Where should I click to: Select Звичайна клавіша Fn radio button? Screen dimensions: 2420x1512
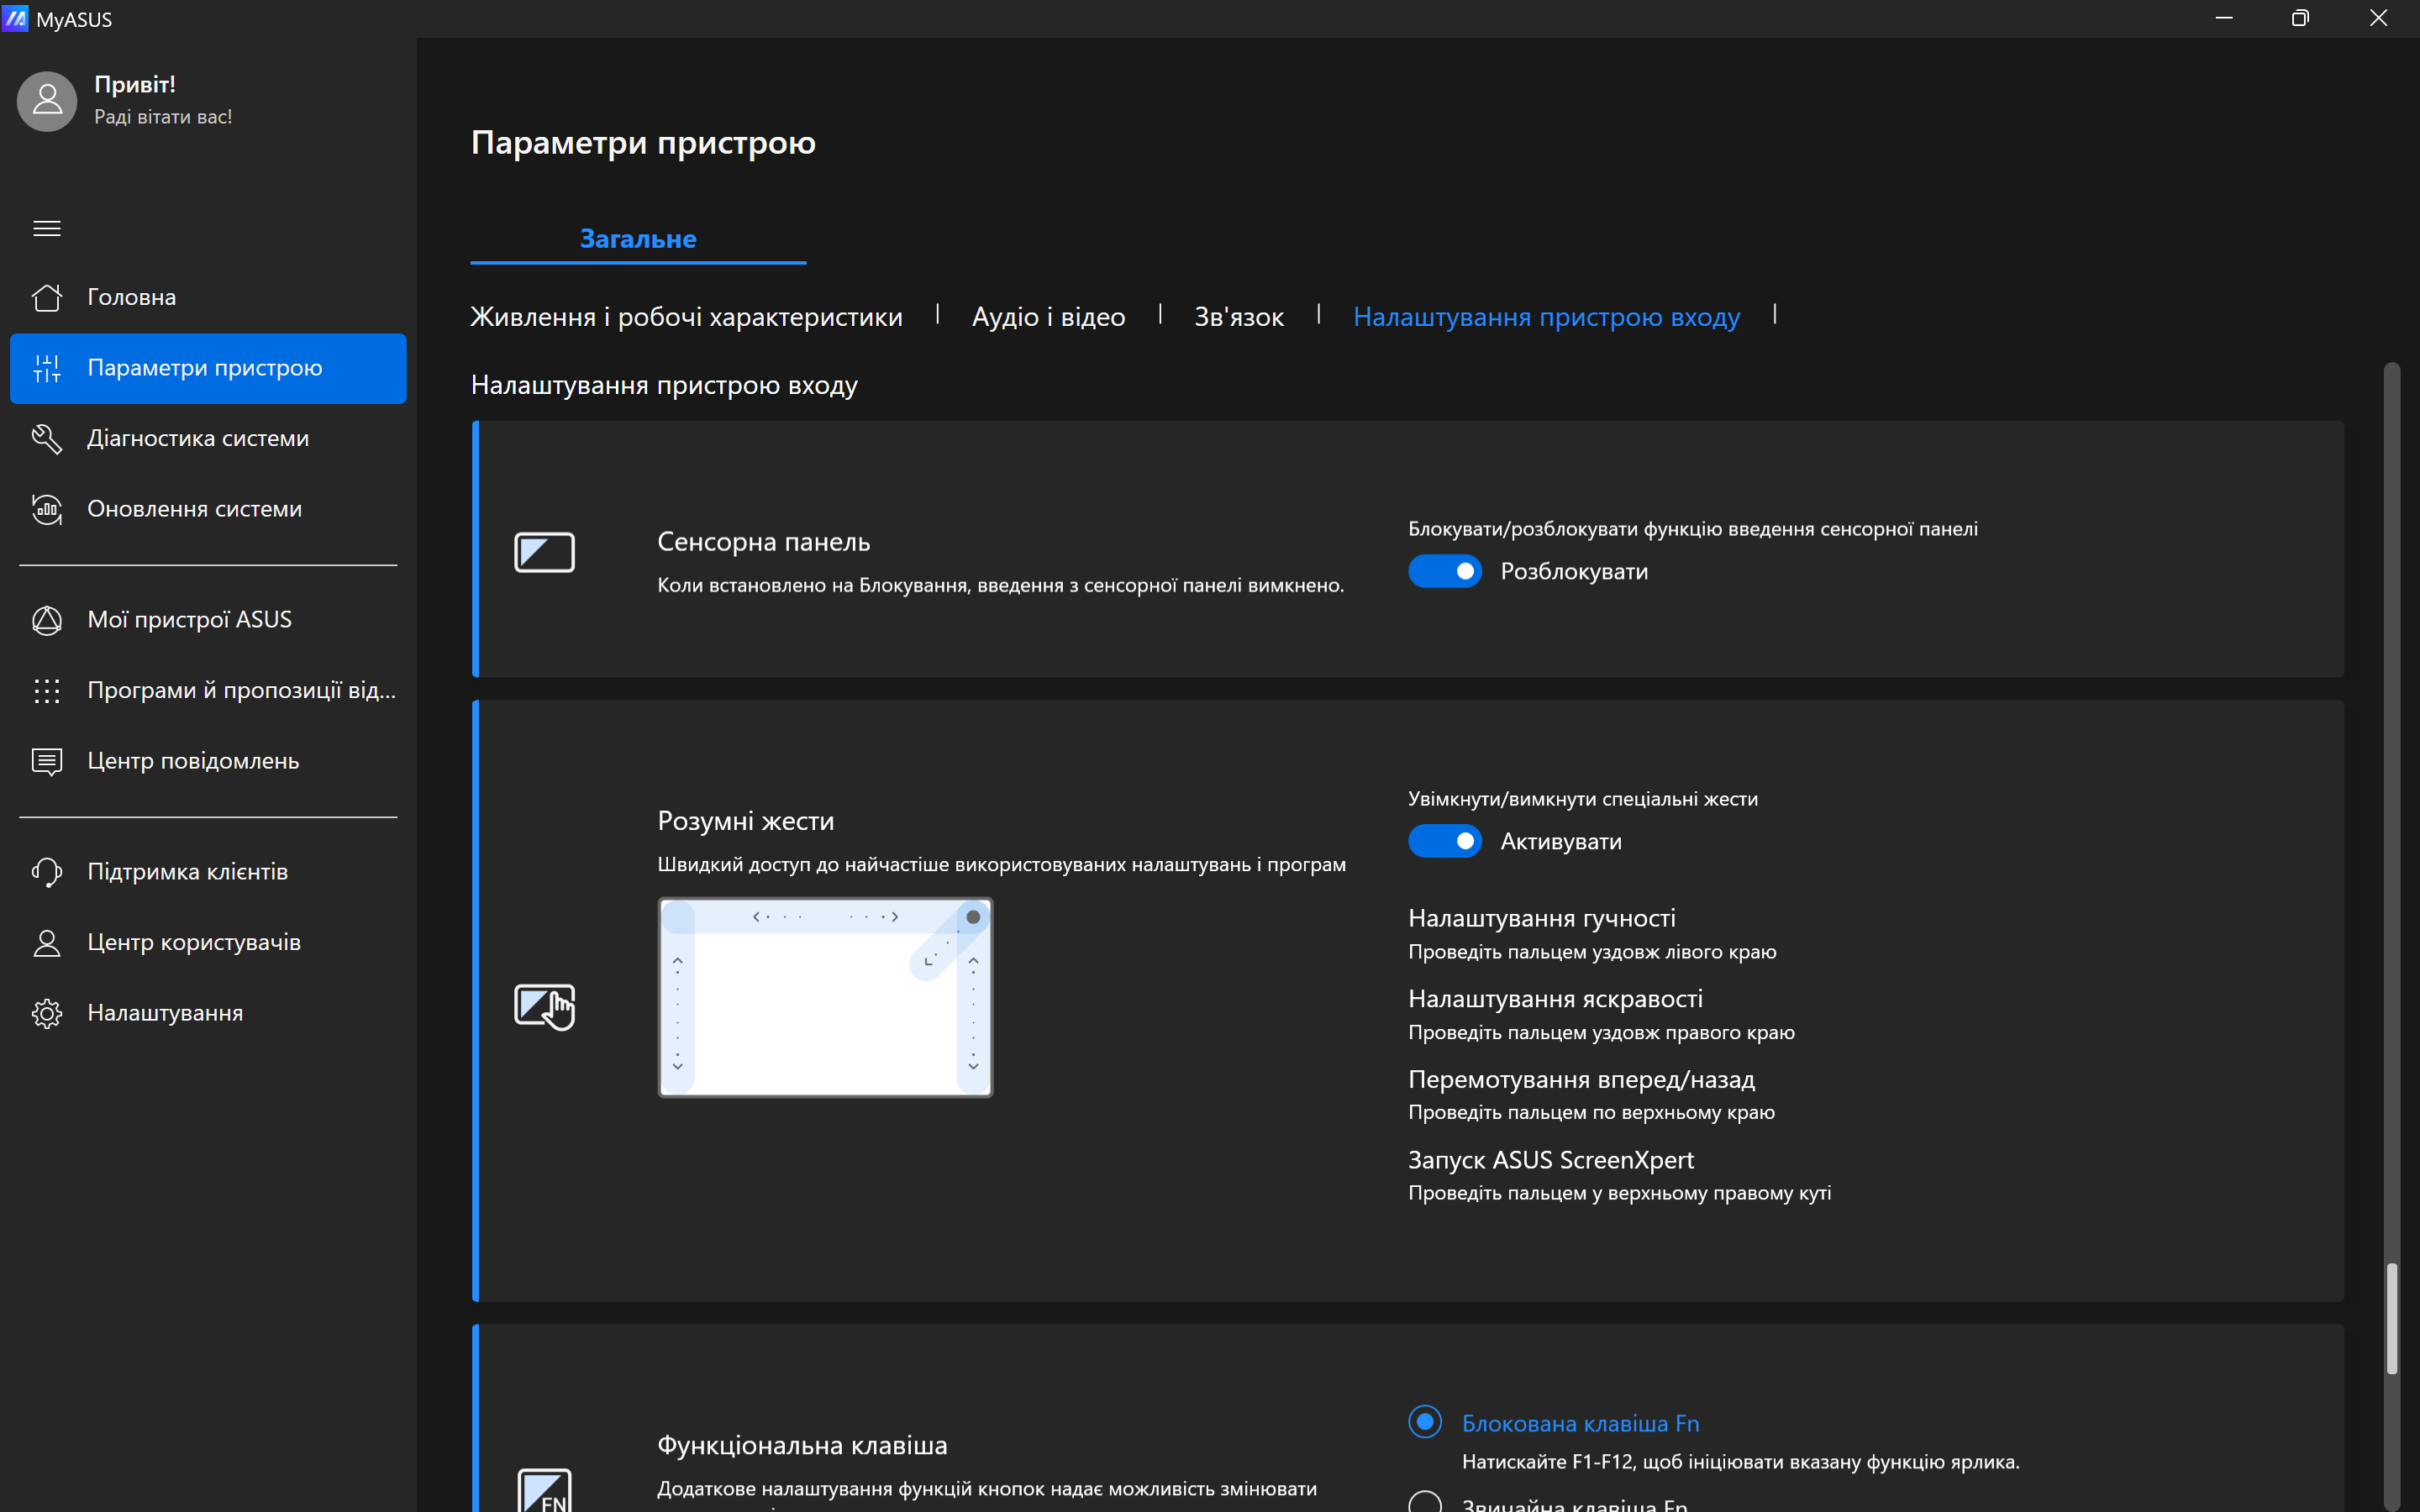click(x=1425, y=1502)
